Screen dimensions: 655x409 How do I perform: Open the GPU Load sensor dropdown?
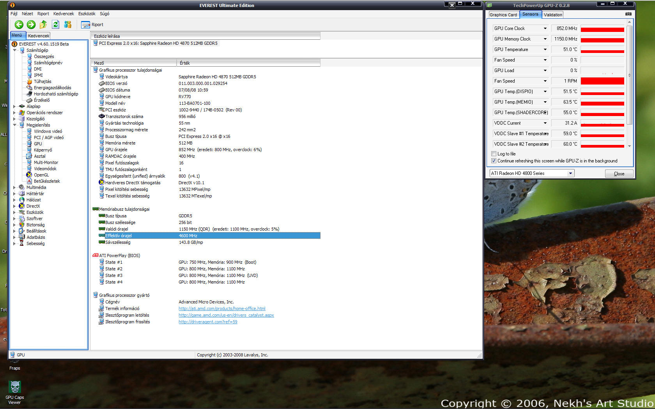[545, 71]
